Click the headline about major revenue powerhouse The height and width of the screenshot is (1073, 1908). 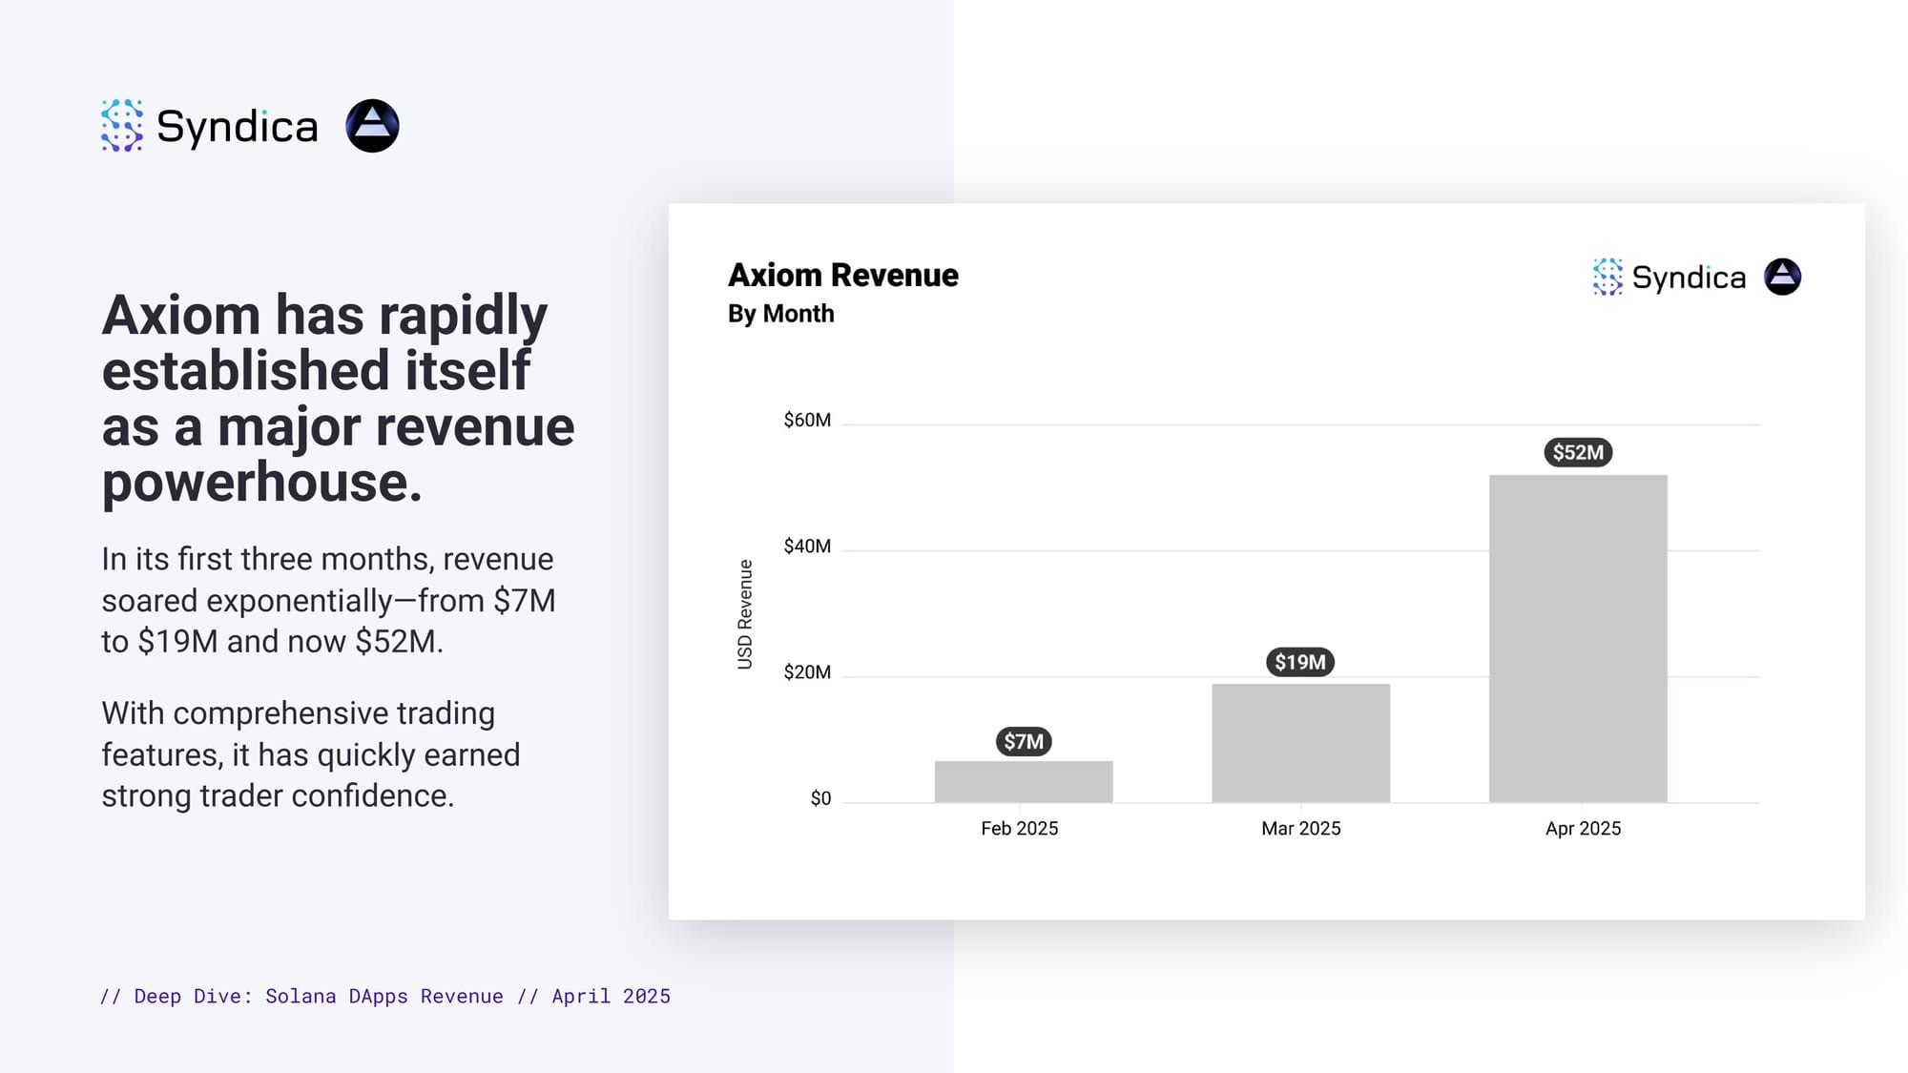pos(339,398)
